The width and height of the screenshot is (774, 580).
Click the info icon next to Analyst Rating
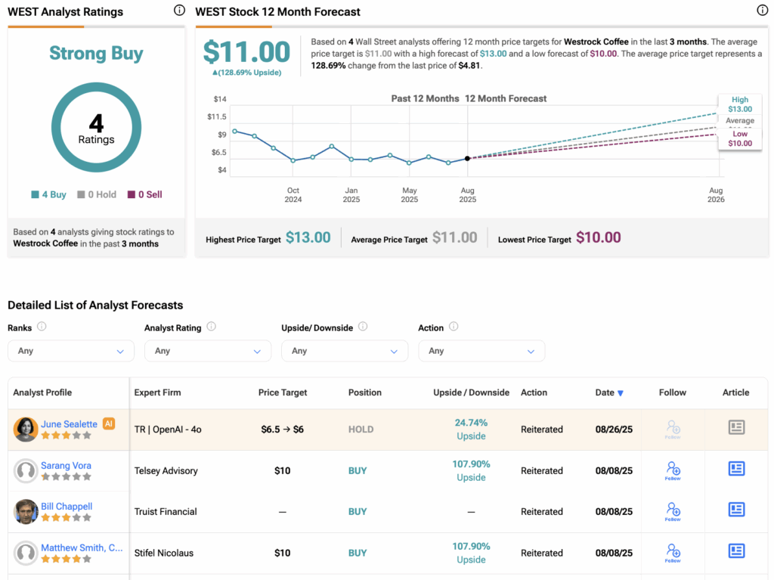click(x=212, y=327)
